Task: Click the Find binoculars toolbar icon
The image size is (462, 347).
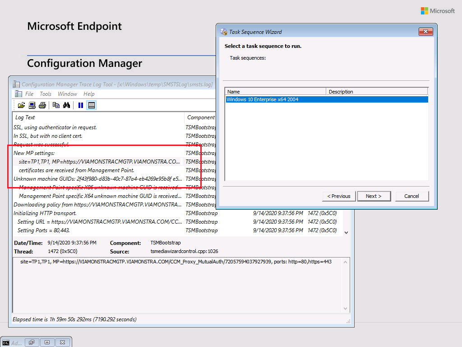Action: [x=67, y=105]
